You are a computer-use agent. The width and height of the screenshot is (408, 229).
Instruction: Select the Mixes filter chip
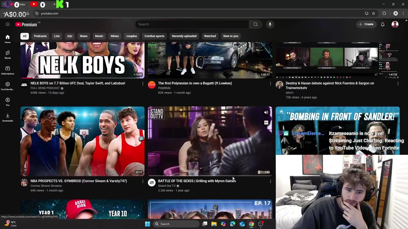[x=115, y=36]
